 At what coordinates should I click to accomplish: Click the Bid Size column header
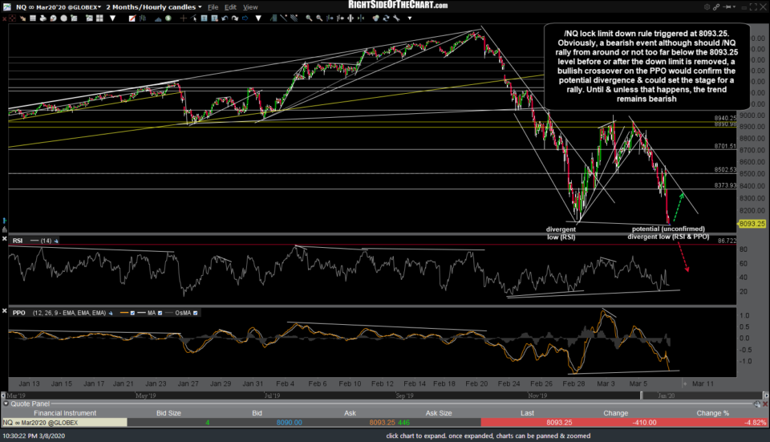pos(168,413)
